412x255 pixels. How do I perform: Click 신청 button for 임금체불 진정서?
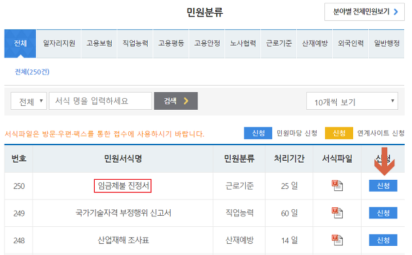383,186
